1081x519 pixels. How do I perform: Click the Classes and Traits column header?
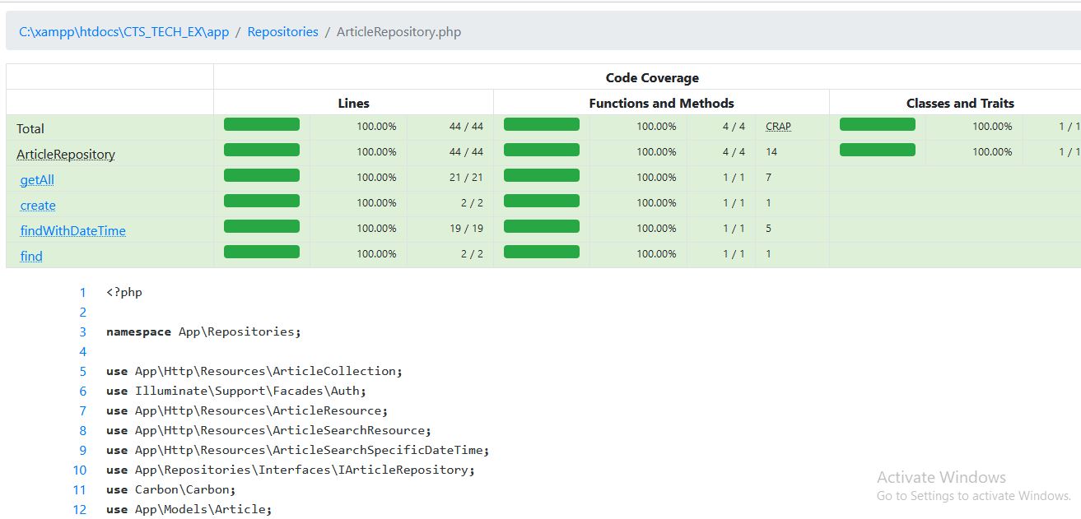[x=960, y=102]
